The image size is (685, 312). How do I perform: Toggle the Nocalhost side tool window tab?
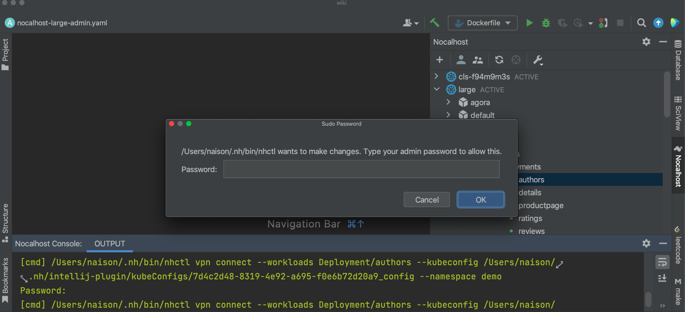678,166
